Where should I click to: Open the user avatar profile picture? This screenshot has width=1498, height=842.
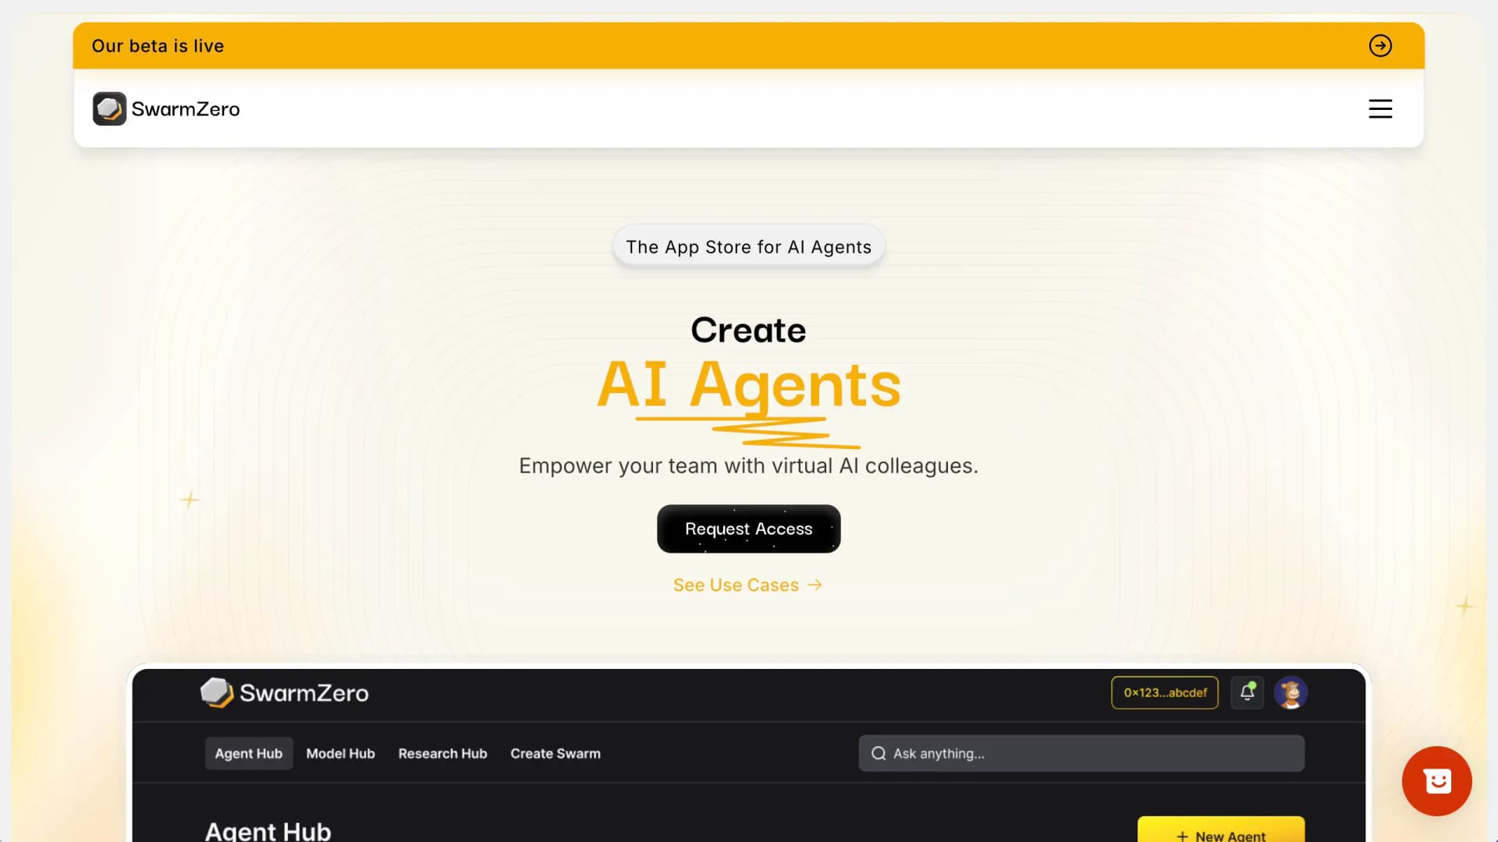(x=1291, y=692)
